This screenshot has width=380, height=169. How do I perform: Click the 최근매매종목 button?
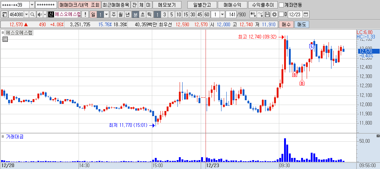pyautogui.click(x=116, y=4)
